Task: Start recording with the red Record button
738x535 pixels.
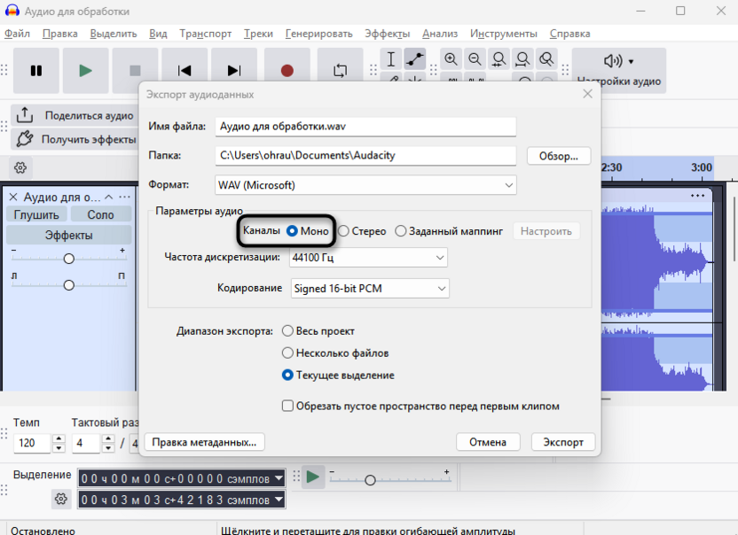Action: tap(287, 71)
